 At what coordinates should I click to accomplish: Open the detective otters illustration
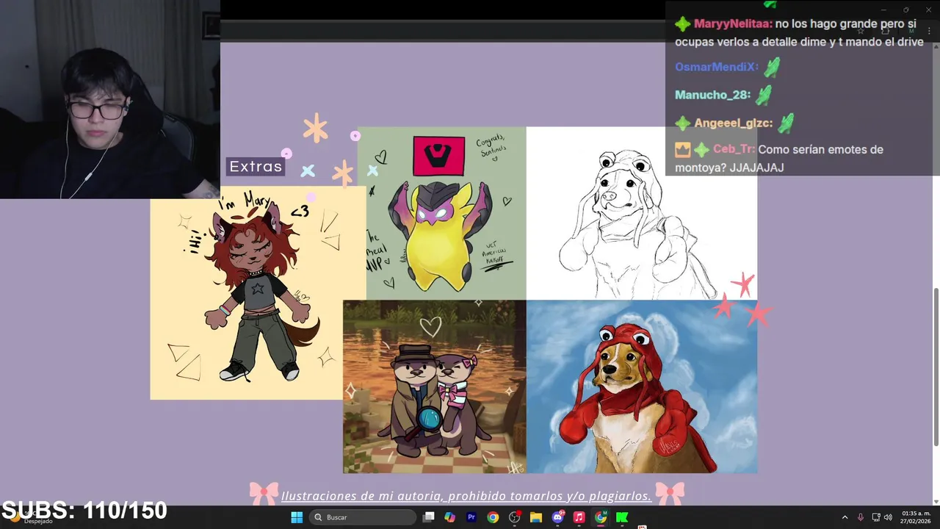click(x=434, y=386)
